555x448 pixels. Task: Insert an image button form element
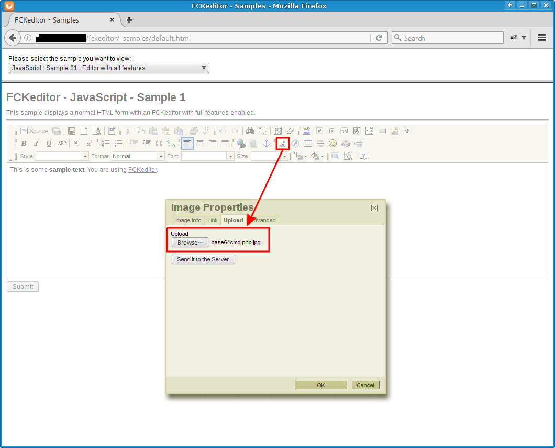pos(395,131)
